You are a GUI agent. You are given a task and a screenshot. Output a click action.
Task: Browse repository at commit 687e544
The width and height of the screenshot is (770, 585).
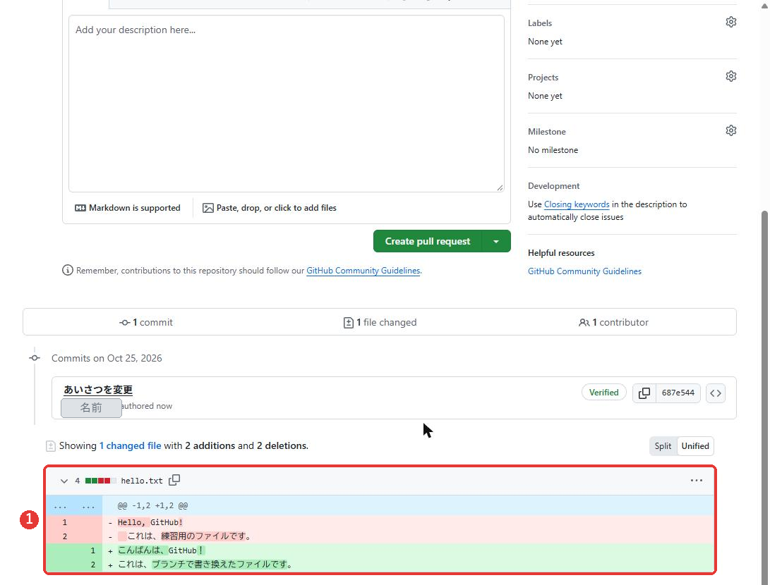716,393
